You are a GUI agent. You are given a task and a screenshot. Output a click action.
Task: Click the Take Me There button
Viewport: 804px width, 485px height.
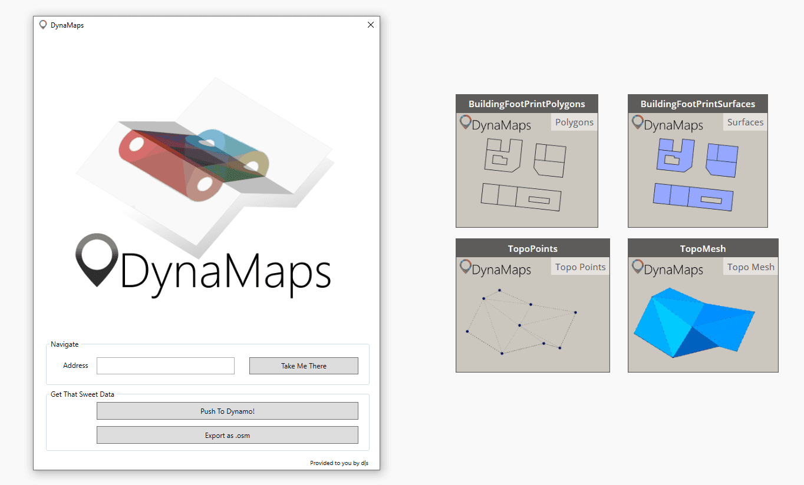[304, 366]
